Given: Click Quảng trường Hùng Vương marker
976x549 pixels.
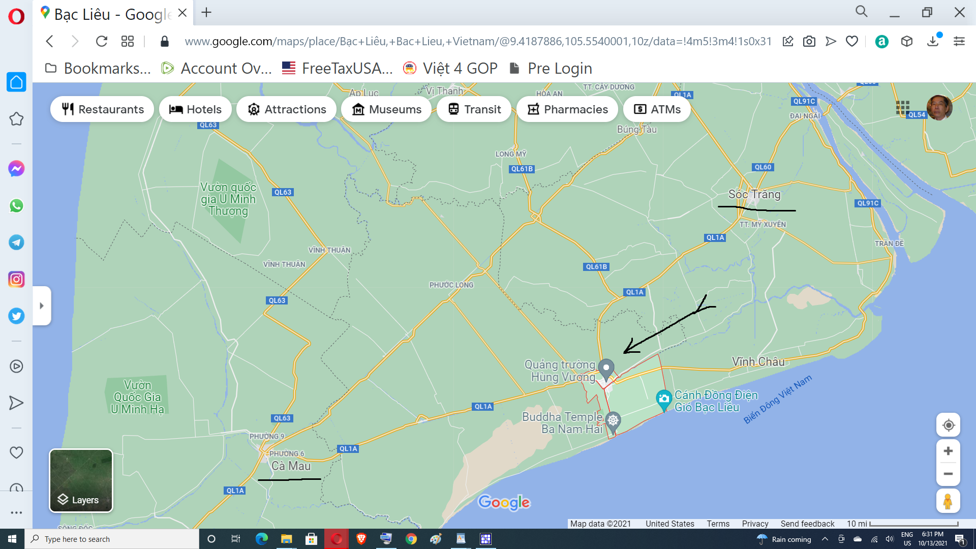Looking at the screenshot, I should 606,370.
